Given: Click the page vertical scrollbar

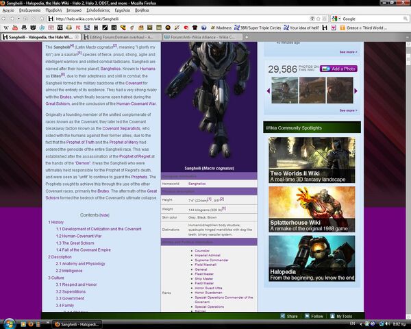Looking at the screenshot, I should pos(408,180).
